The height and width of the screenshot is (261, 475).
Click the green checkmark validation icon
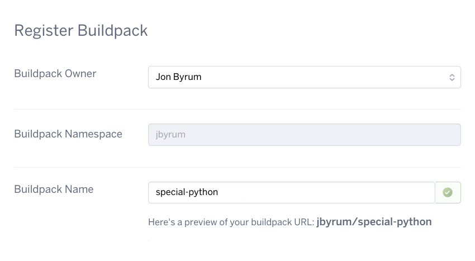coord(448,192)
